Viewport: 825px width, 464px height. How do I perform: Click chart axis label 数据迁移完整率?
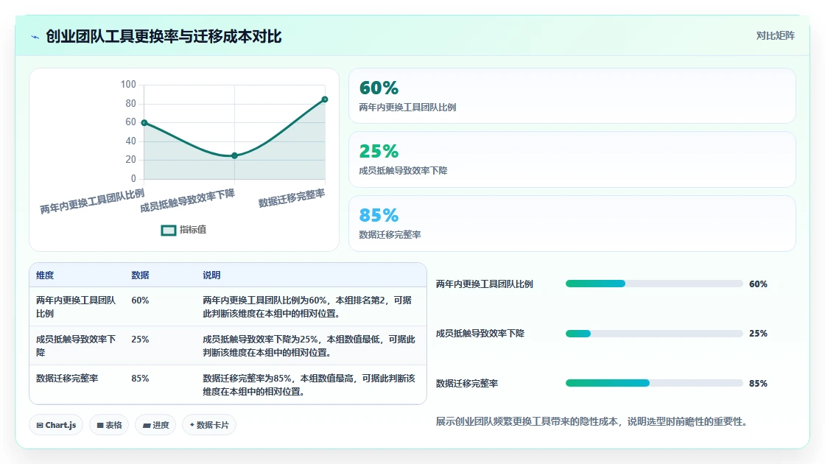(x=292, y=198)
